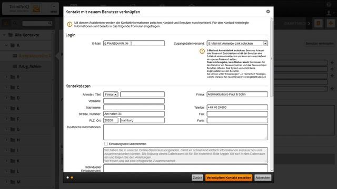Select folder L in the contact tree
The width and height of the screenshot is (337, 189).
15,171
